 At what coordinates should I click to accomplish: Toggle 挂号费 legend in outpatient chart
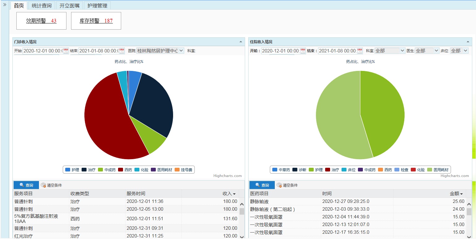184,170
